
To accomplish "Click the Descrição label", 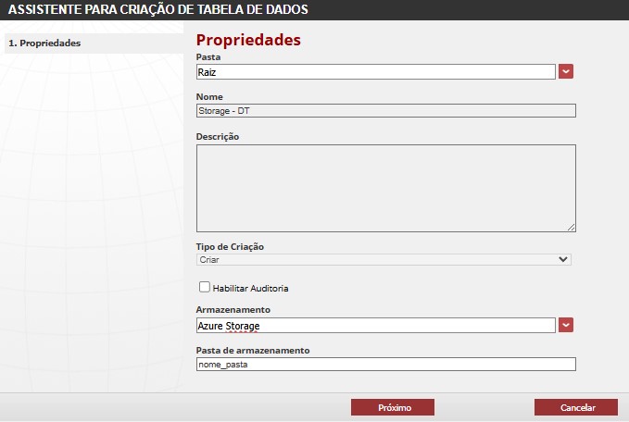I will (218, 137).
